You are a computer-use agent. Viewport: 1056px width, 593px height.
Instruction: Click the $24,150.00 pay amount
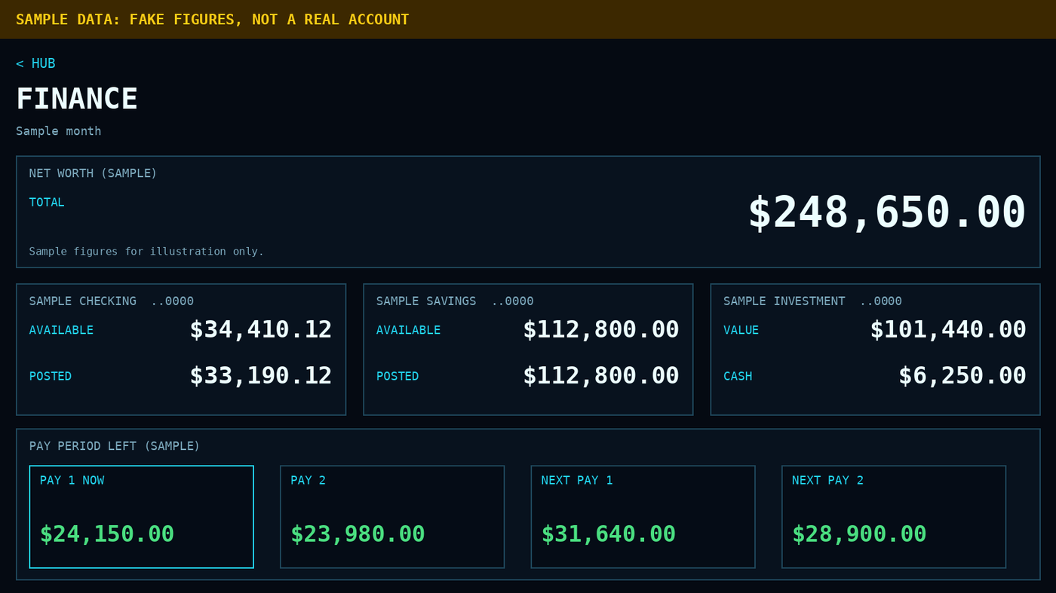107,534
